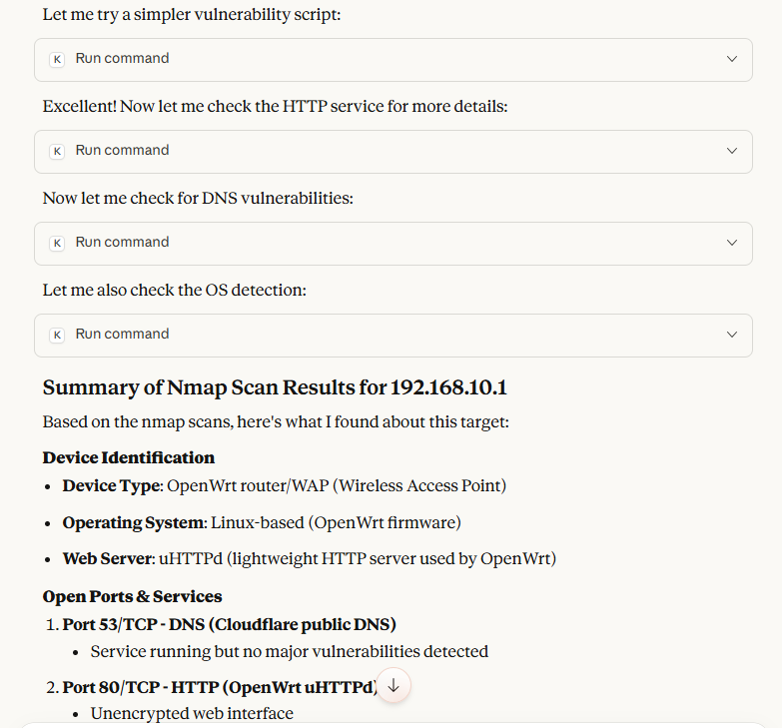Viewport: 782px width, 728px height.
Task: Click 'Run command' label under OS detection text
Action: (x=122, y=335)
